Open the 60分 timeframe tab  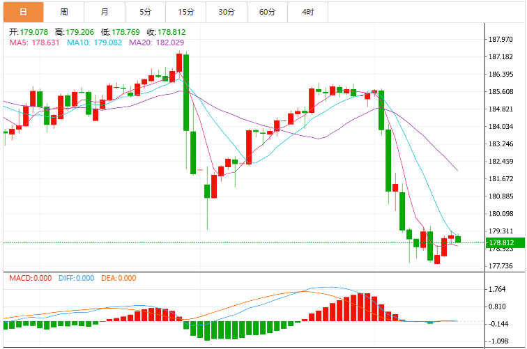tap(268, 12)
